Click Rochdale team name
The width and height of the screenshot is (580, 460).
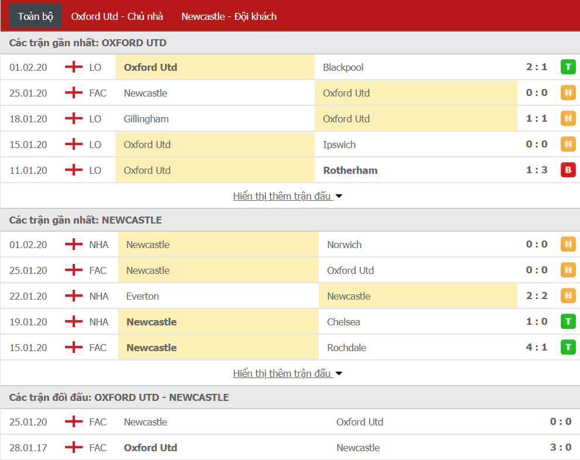pos(347,348)
